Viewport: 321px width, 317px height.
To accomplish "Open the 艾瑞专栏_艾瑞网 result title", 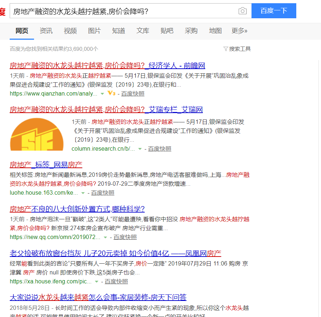I will coord(106,109).
